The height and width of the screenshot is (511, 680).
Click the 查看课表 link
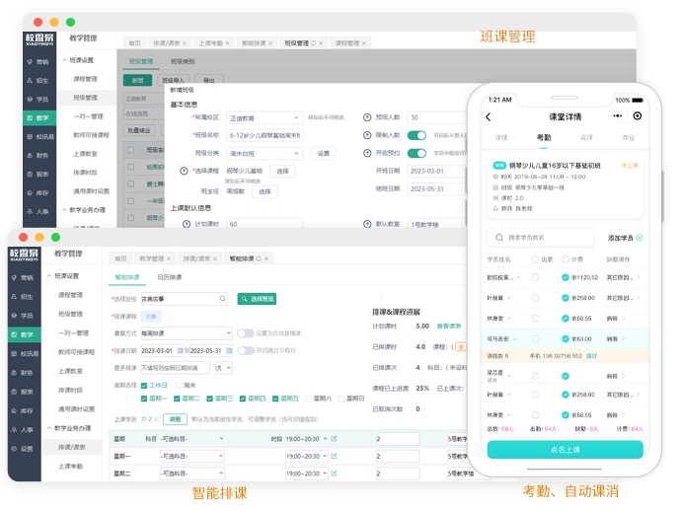(x=449, y=327)
